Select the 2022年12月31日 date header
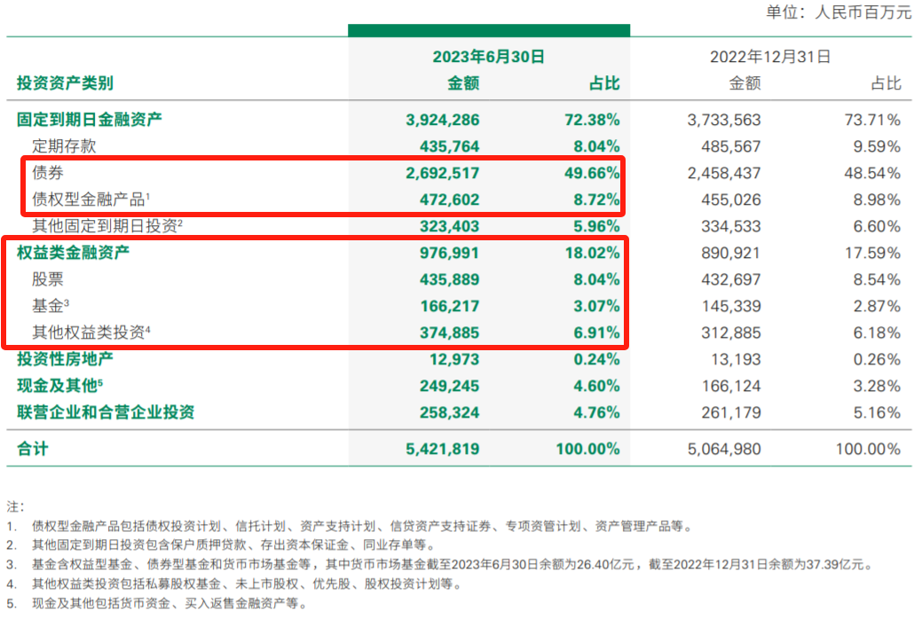 tap(770, 57)
